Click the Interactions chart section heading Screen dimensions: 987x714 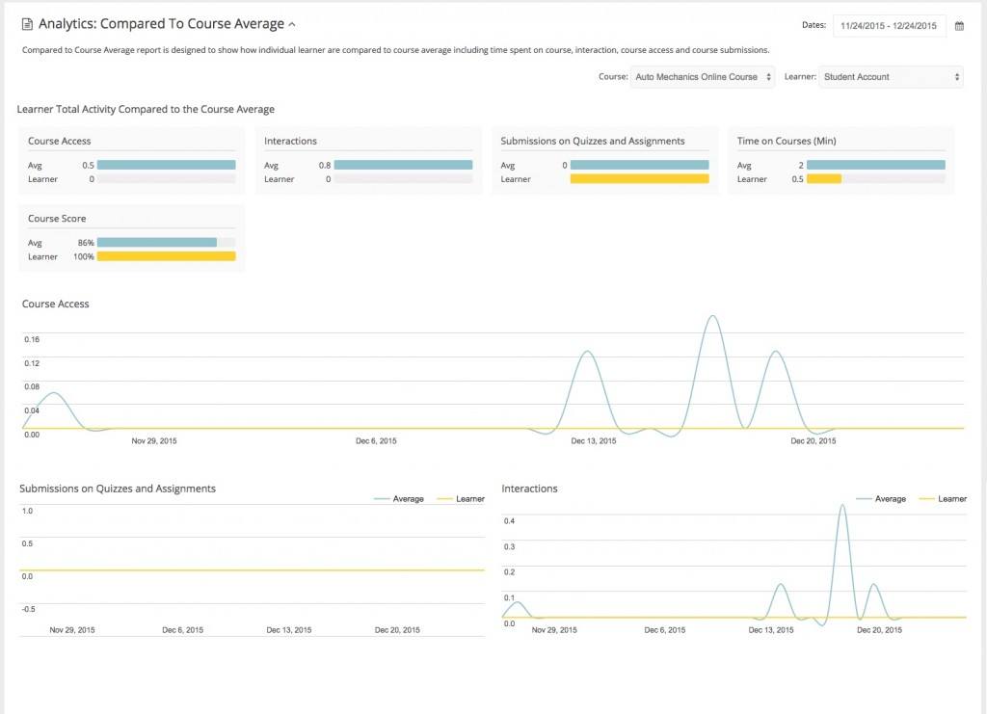[x=530, y=489]
